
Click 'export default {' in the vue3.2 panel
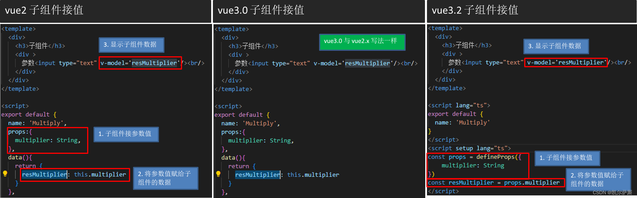(x=456, y=114)
